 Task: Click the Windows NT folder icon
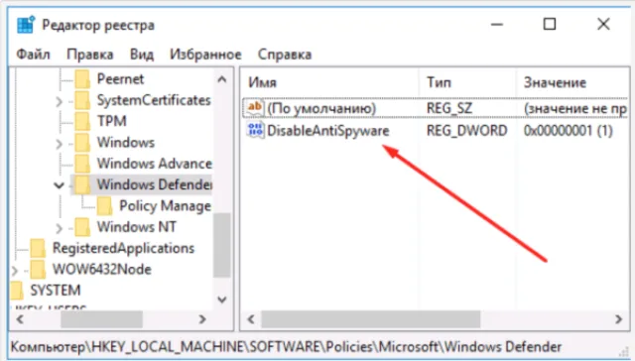[82, 227]
